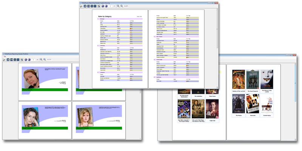Select four-page view in Custom Drawing window
302x151 pixels.
pos(92,6)
